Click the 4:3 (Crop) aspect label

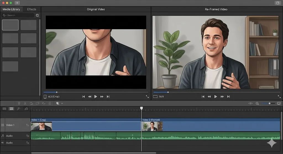point(54,97)
